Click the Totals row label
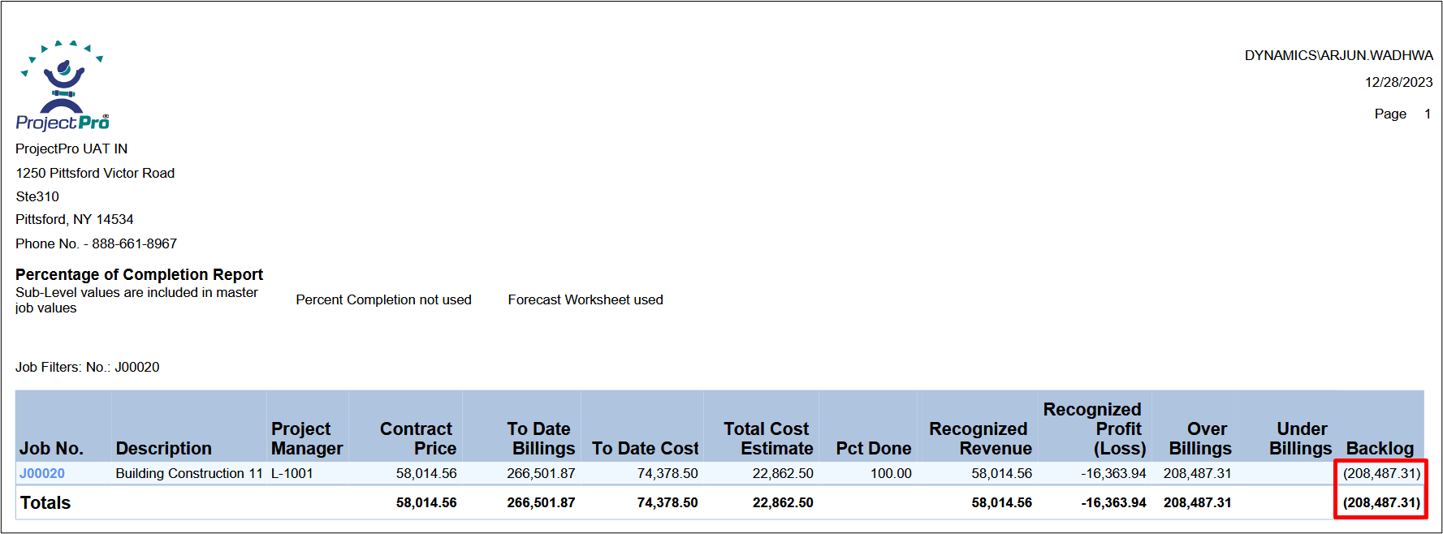Viewport: 1443px width, 534px height. (x=45, y=502)
